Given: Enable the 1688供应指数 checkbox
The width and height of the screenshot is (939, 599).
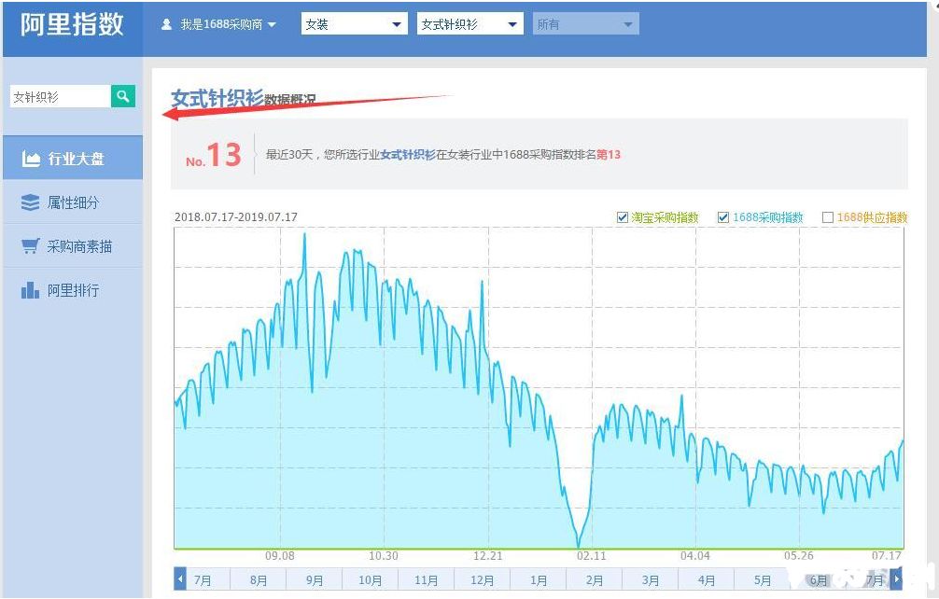Looking at the screenshot, I should [x=830, y=217].
